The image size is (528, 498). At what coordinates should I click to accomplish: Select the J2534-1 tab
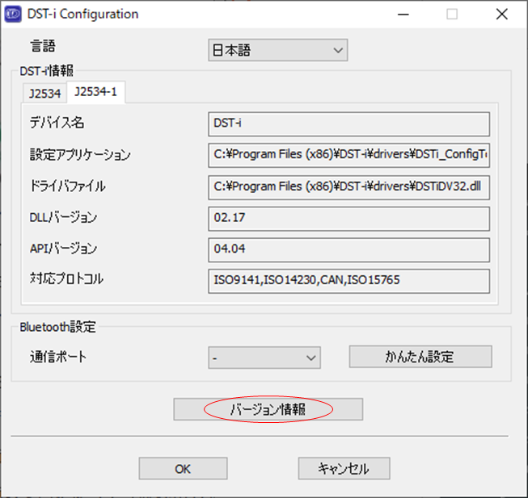[95, 91]
